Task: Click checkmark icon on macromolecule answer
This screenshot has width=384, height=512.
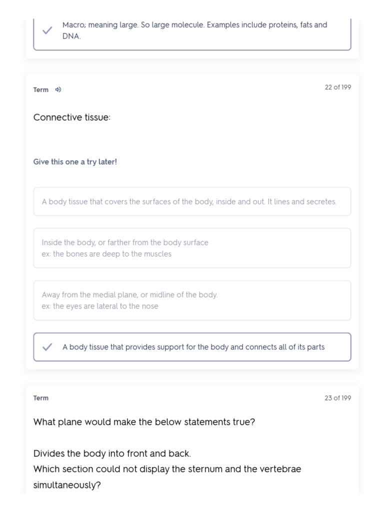Action: [47, 30]
